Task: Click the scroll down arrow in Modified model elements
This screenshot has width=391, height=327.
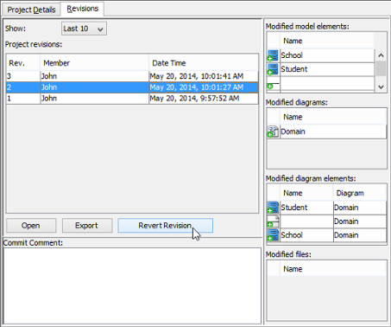Action: pos(381,87)
